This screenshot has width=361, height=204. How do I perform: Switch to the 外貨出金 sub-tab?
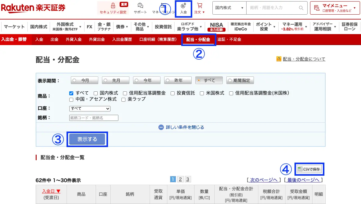pyautogui.click(x=97, y=40)
